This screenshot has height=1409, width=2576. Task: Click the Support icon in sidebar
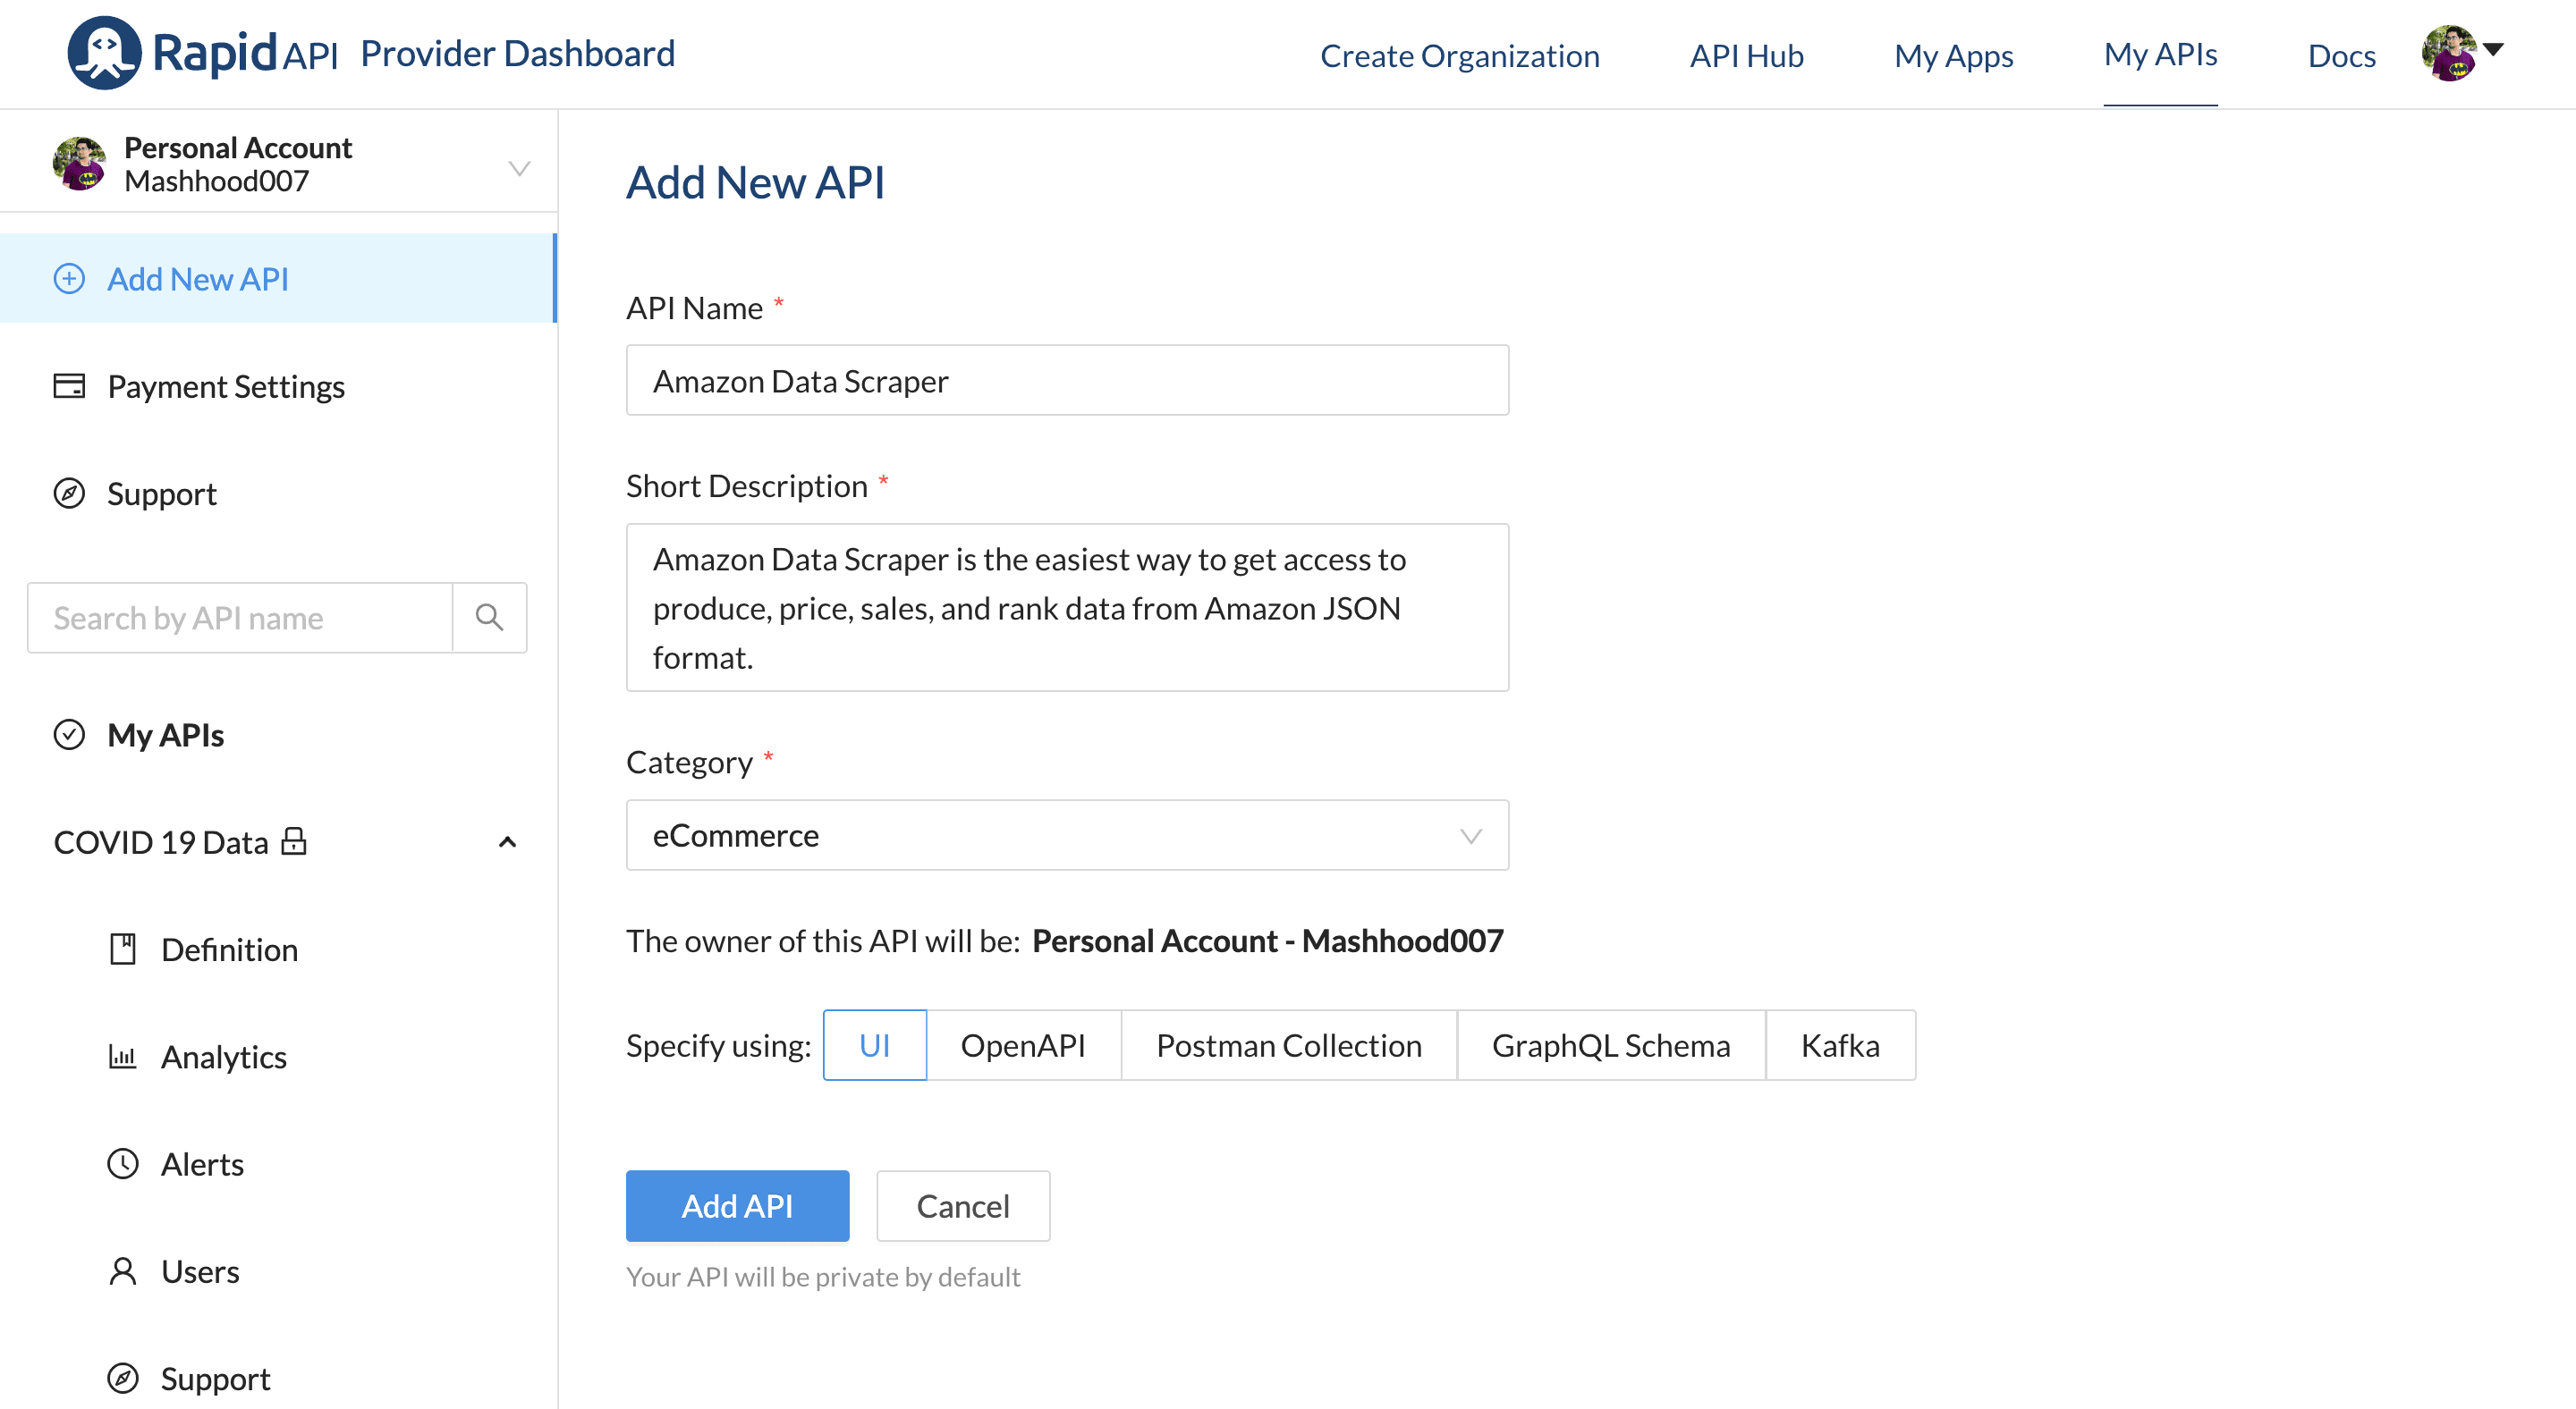[68, 493]
